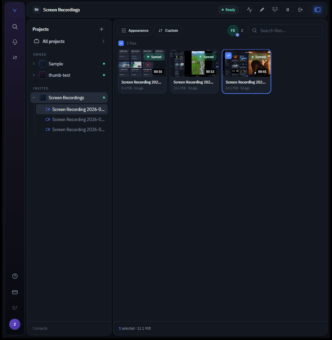
Task: Uncheck the 00:41 recording's checkbox
Action: (228, 55)
